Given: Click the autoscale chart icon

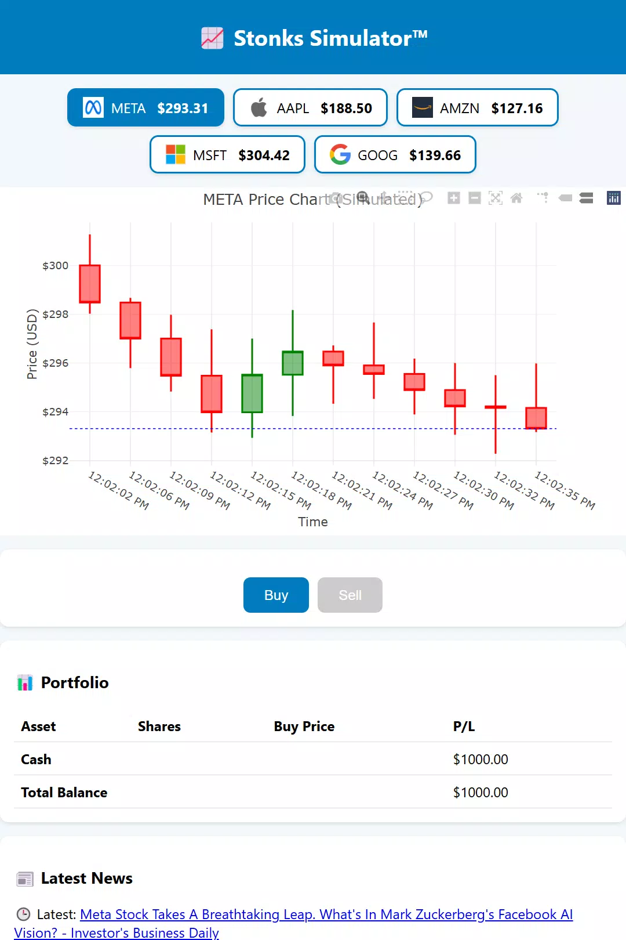Looking at the screenshot, I should click(496, 198).
